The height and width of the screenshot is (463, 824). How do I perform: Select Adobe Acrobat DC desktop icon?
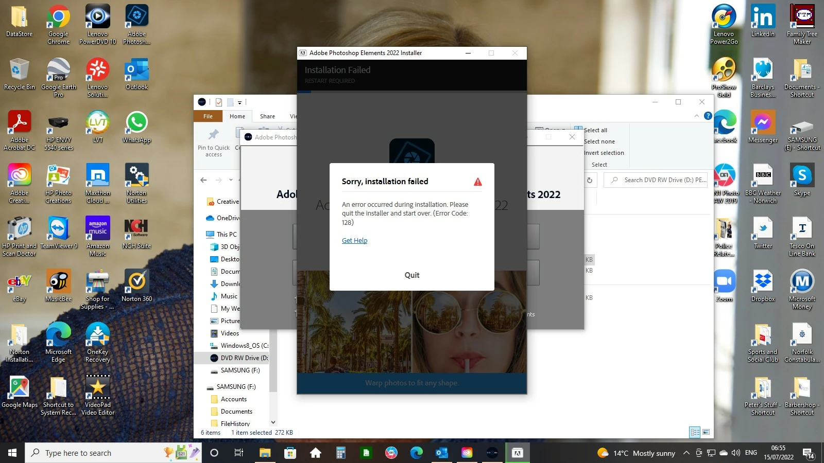click(x=20, y=131)
